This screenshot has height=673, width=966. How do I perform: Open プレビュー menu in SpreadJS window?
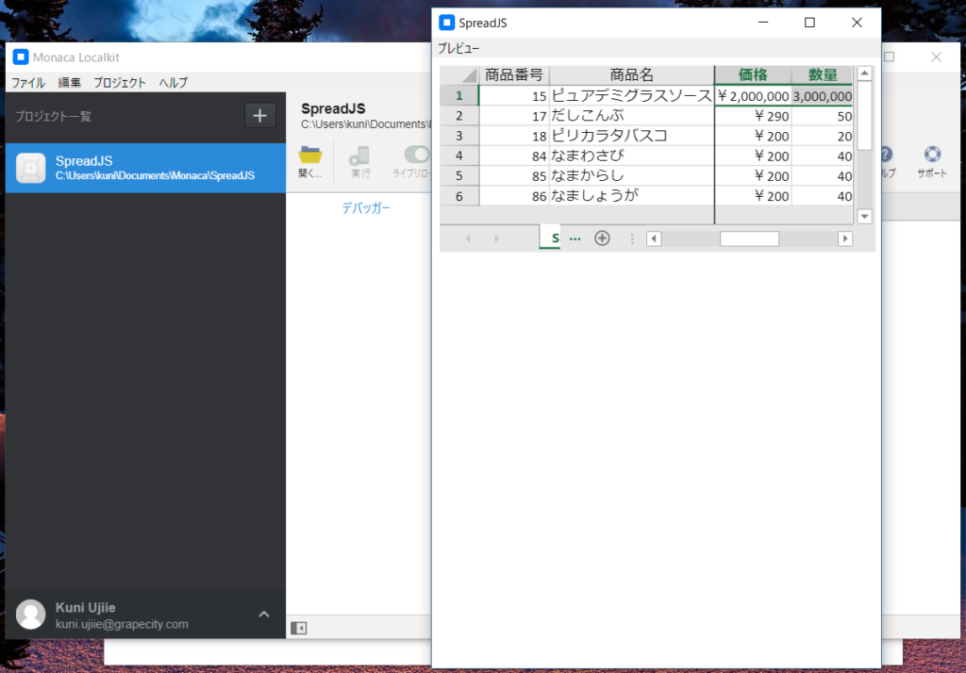tap(458, 48)
